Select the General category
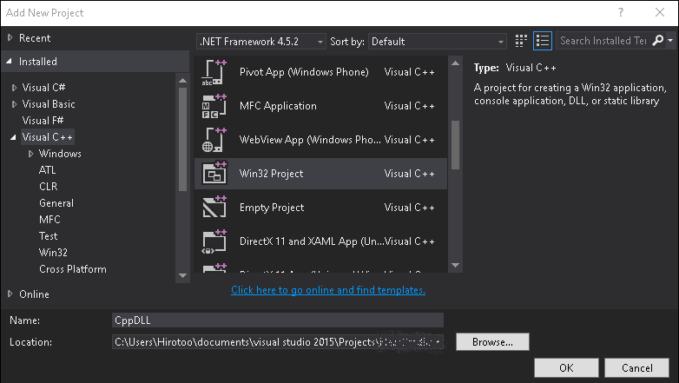The width and height of the screenshot is (679, 383). click(x=56, y=202)
